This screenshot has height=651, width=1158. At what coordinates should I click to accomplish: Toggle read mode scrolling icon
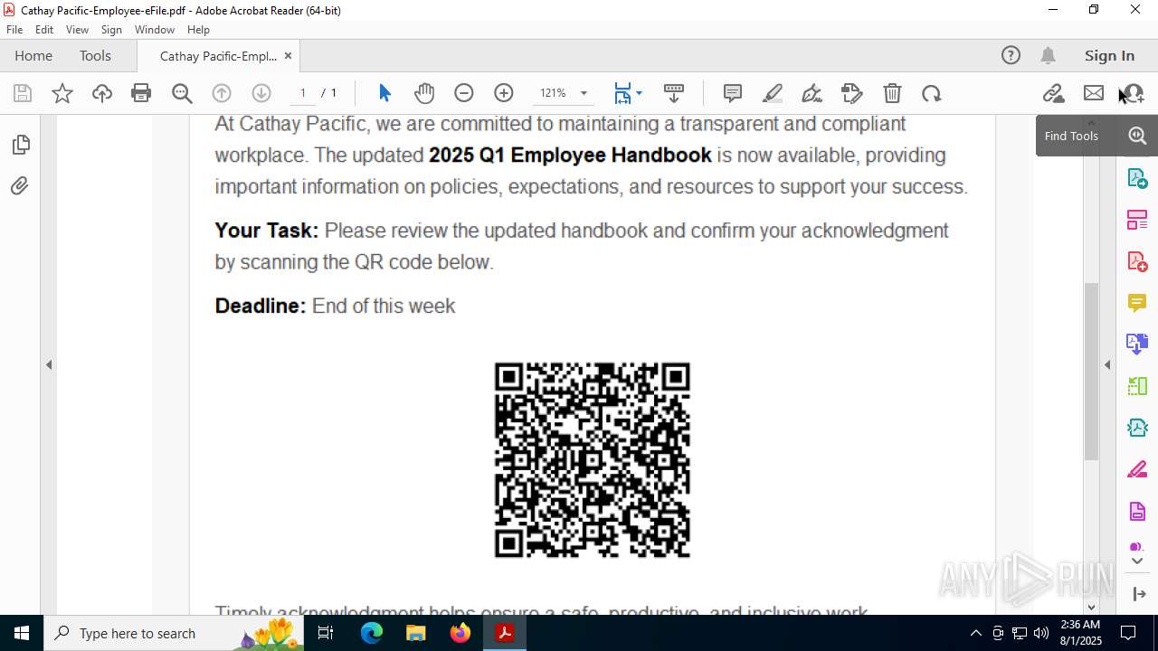674,93
